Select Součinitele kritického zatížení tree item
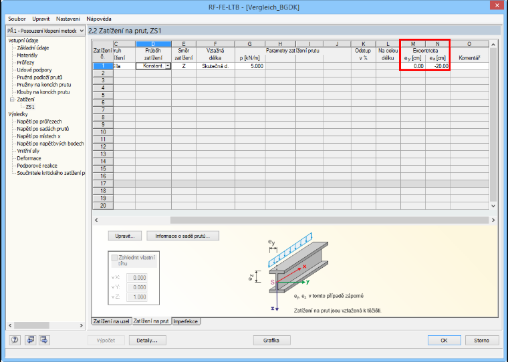Image resolution: width=508 pixels, height=362 pixels. 51,173
